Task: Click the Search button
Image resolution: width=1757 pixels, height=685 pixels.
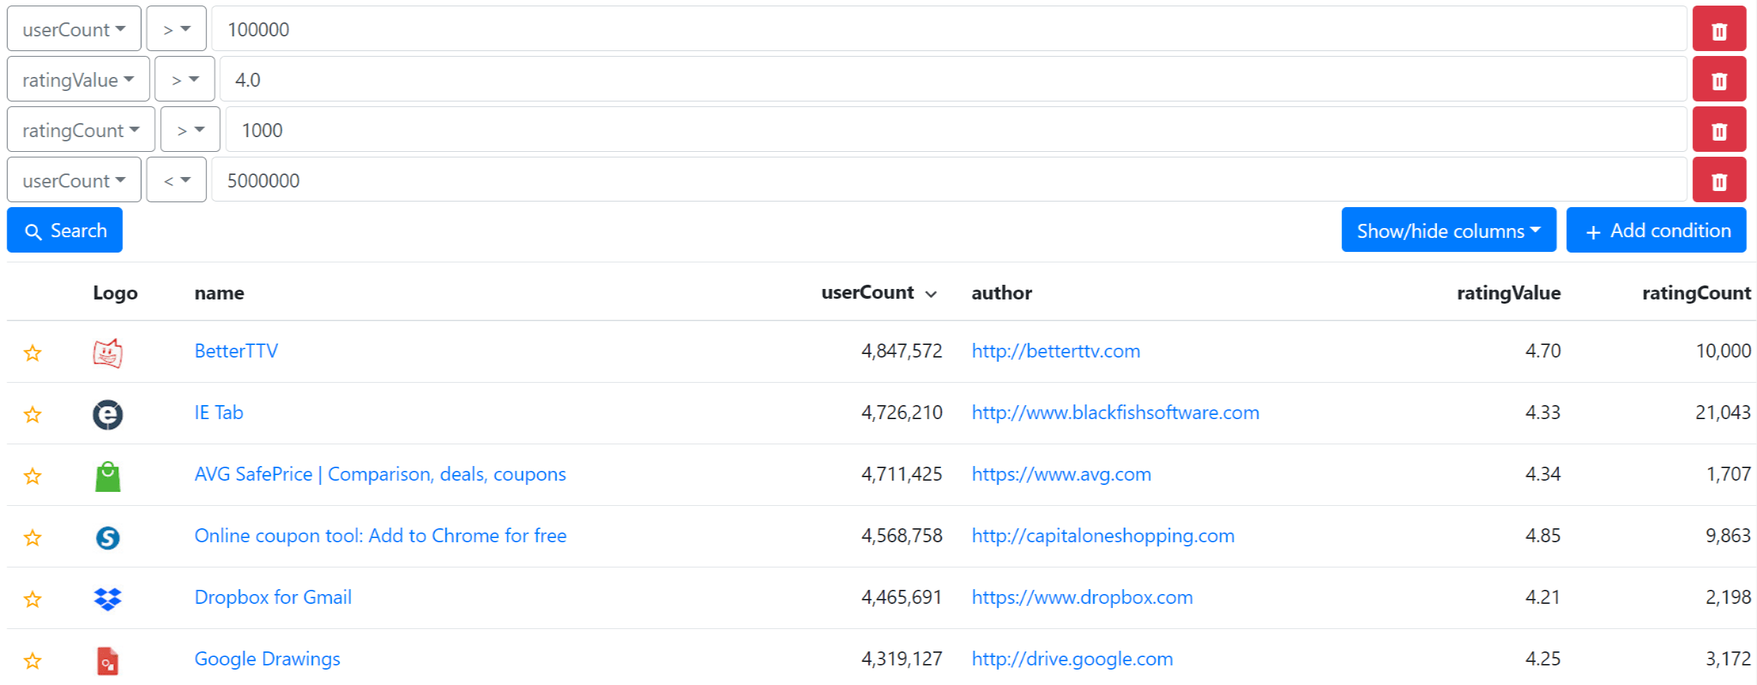Action: tap(65, 230)
